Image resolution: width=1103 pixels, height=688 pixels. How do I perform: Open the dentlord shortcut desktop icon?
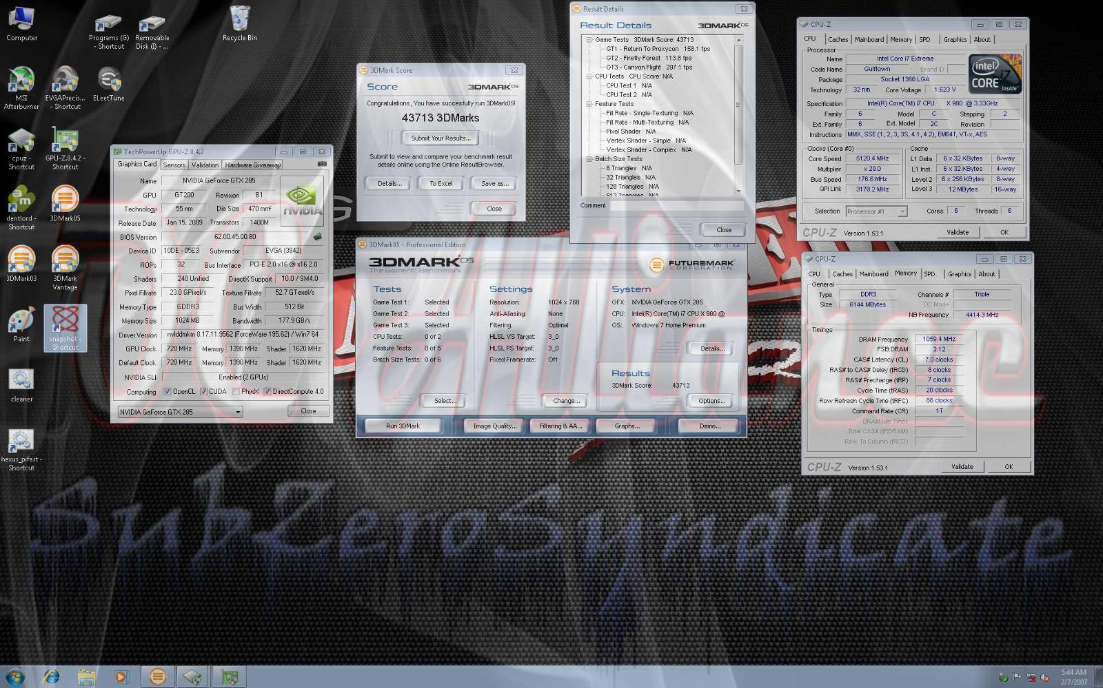coord(21,209)
